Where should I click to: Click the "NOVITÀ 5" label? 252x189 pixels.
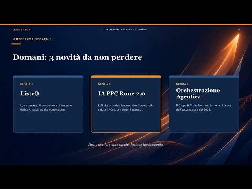pyautogui.click(x=182, y=84)
